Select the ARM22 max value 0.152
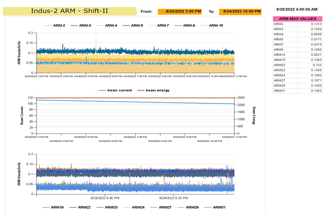 point(317,65)
